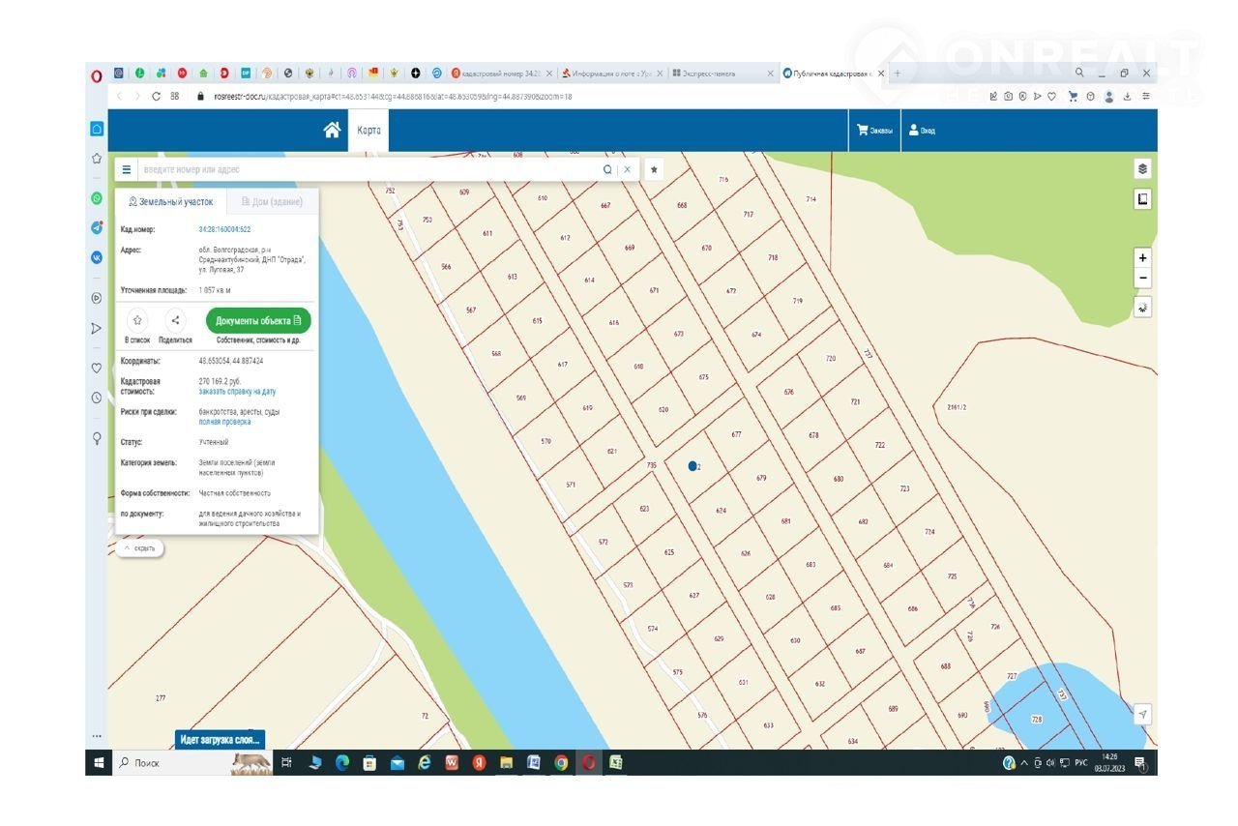Zoom in the map with plus button
This screenshot has width=1238, height=826.
pyautogui.click(x=1142, y=258)
